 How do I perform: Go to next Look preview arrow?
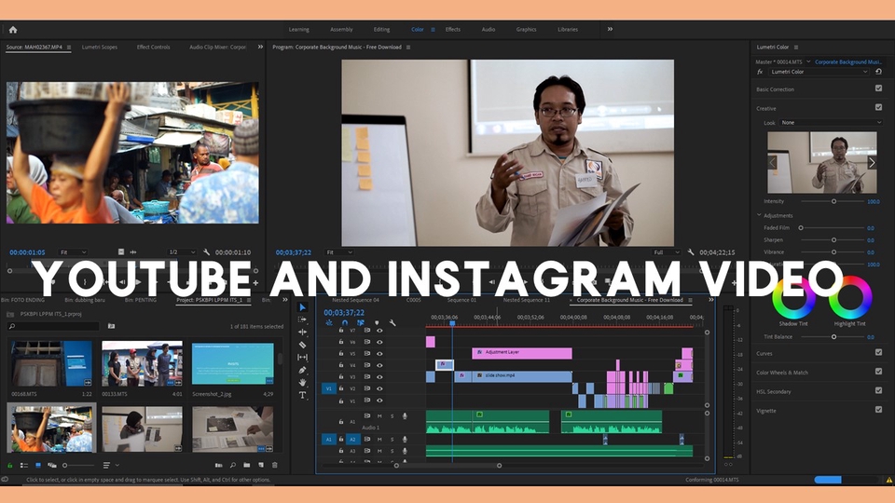(x=871, y=162)
